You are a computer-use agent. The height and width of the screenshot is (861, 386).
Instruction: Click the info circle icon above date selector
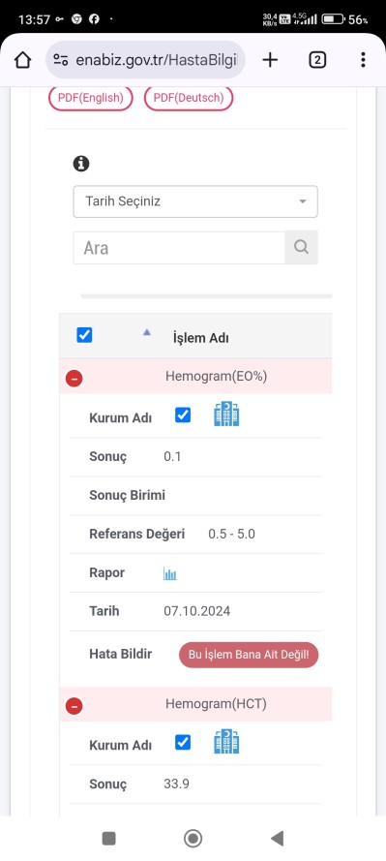click(x=81, y=164)
